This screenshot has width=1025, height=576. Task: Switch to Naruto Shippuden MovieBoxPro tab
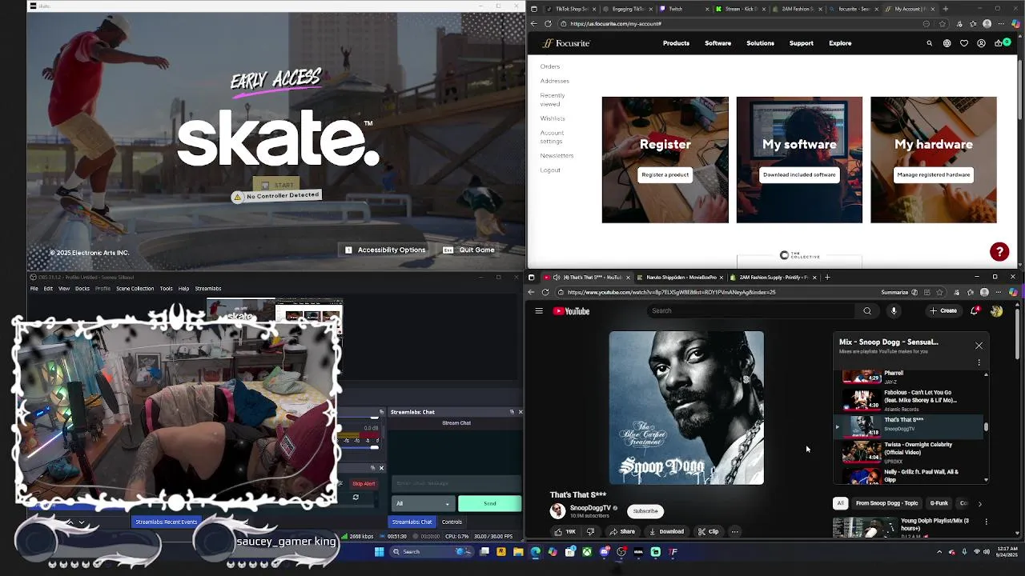pyautogui.click(x=679, y=278)
